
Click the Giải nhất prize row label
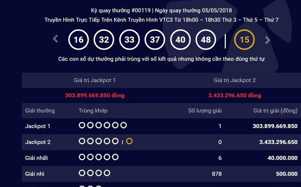[x=36, y=158]
